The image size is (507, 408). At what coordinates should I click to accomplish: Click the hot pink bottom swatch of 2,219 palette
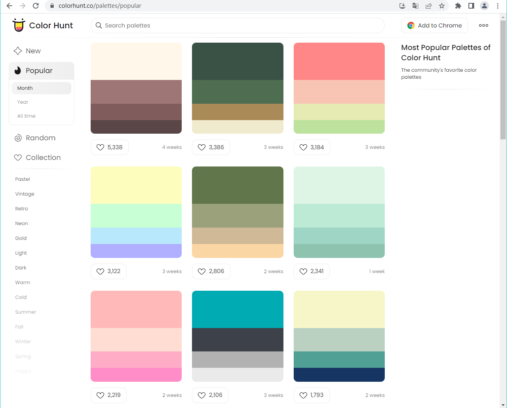pyautogui.click(x=136, y=375)
